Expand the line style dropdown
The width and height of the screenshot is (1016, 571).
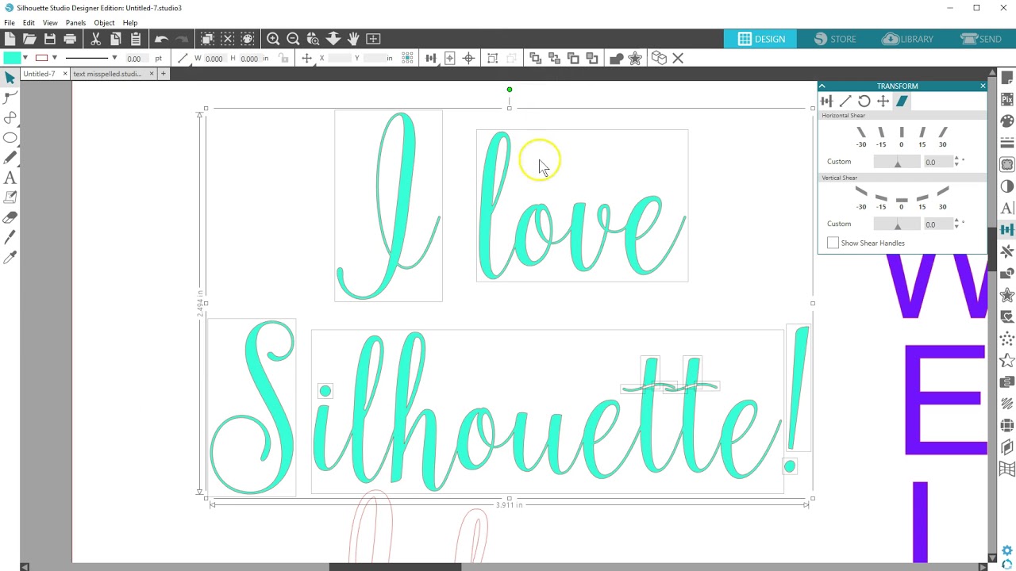(114, 58)
